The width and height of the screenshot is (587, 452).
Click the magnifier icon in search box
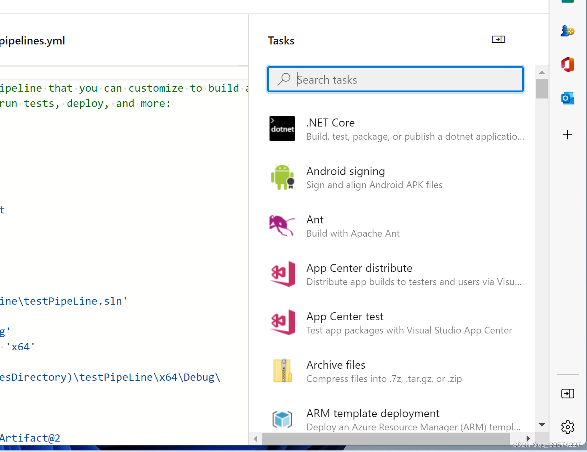(x=284, y=79)
